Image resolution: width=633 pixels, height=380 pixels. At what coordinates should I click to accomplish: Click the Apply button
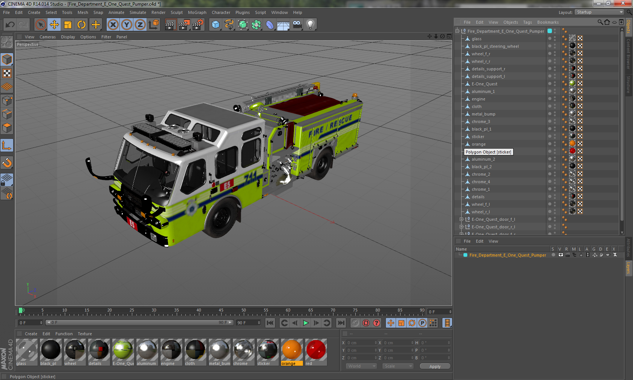tap(435, 366)
